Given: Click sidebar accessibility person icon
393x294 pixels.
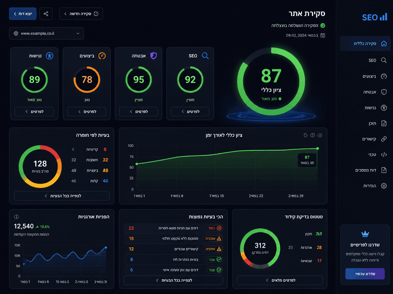Looking at the screenshot, I should point(384,108).
